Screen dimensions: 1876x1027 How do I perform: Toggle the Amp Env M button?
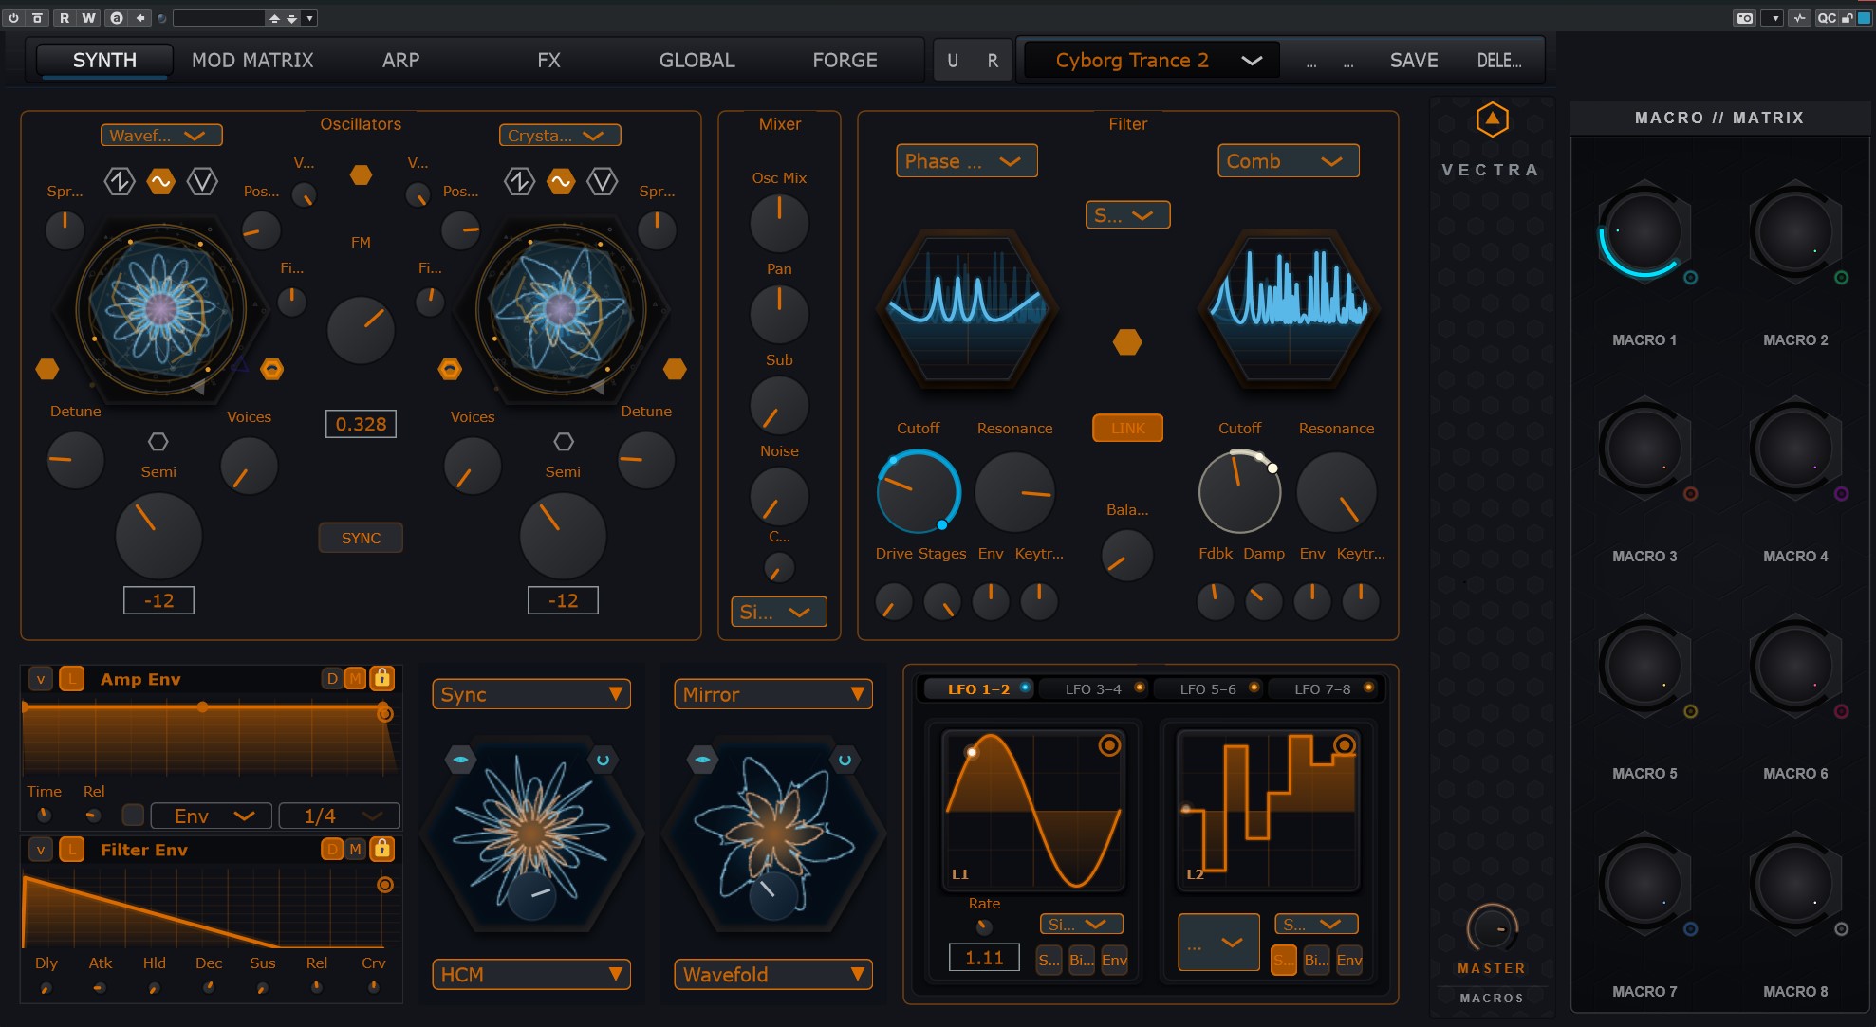coord(355,678)
